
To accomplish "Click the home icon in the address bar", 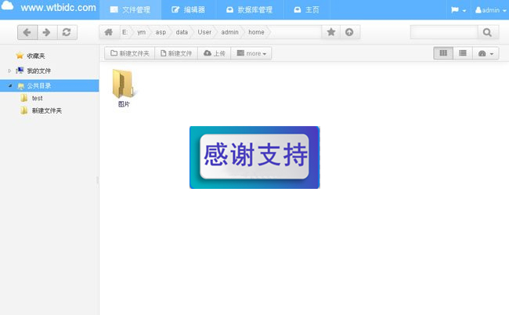I will click(x=109, y=32).
